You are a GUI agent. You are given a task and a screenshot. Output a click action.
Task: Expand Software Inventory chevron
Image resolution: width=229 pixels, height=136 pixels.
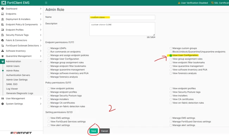[x=40, y=51]
